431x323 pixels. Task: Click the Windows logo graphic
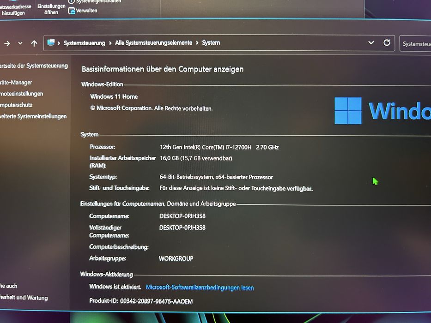pos(348,110)
